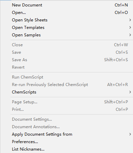Image resolution: width=133 pixels, height=153 pixels.
Task: Choose Re-run Previously Selected ChemScript
Action: click(x=72, y=85)
